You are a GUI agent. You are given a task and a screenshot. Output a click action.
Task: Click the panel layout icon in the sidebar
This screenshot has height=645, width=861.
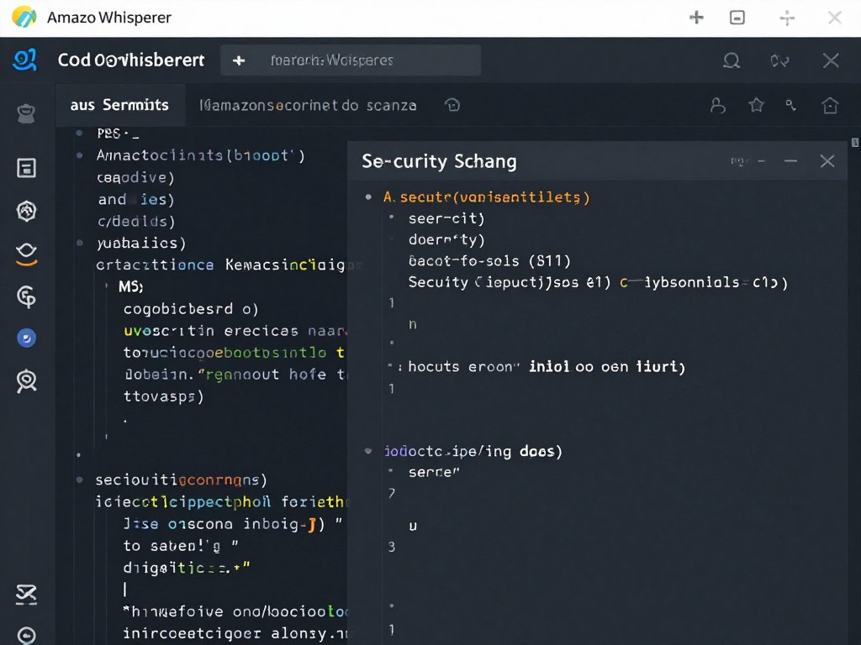(x=25, y=168)
